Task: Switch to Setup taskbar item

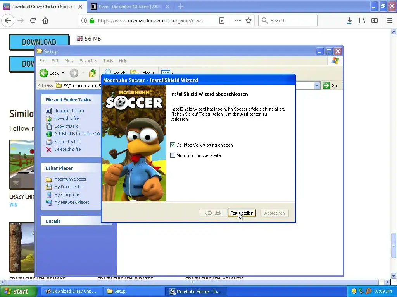Action: [134, 291]
